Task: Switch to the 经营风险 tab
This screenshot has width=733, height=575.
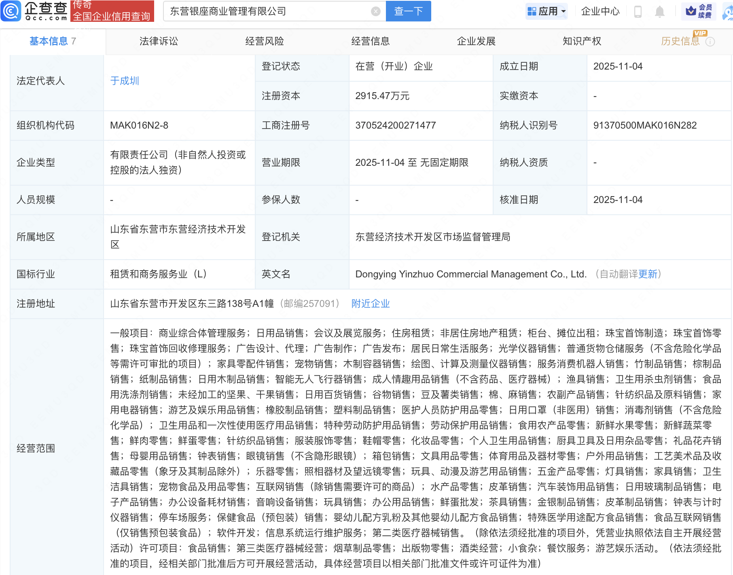Action: click(265, 41)
